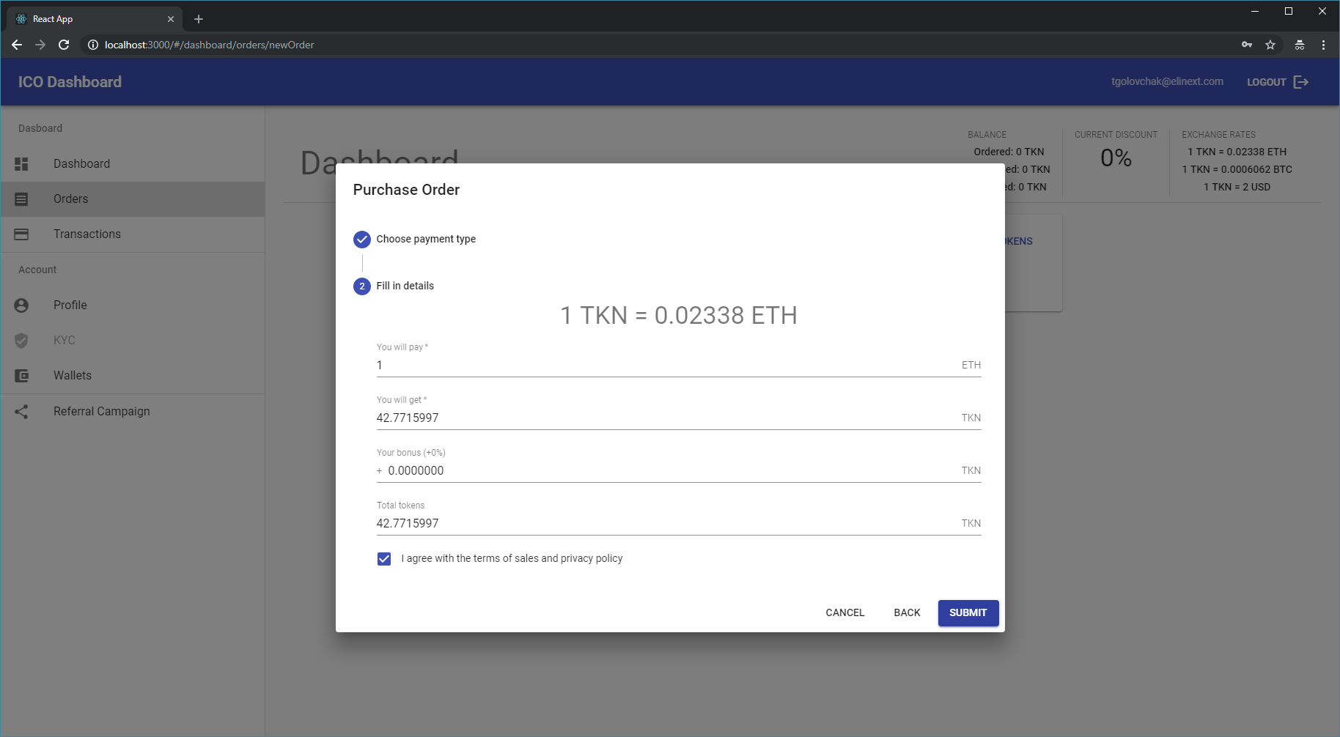Click the Referral Campaign share icon
Viewport: 1340px width, 737px height.
(x=21, y=412)
